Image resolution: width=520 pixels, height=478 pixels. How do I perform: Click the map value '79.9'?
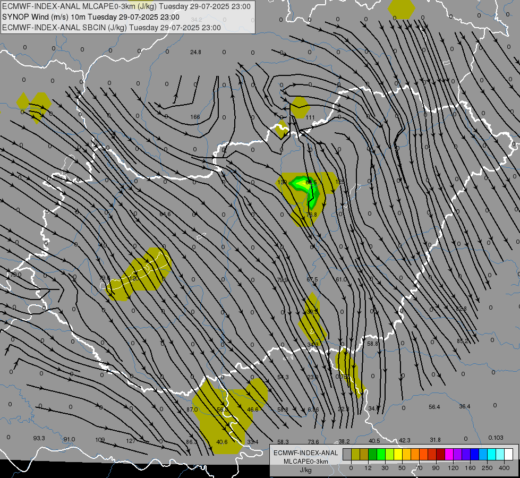pos(283,280)
